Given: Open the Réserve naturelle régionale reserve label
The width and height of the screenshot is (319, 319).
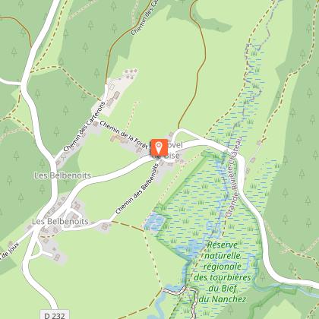Looking at the screenshot, I should pos(223,272).
